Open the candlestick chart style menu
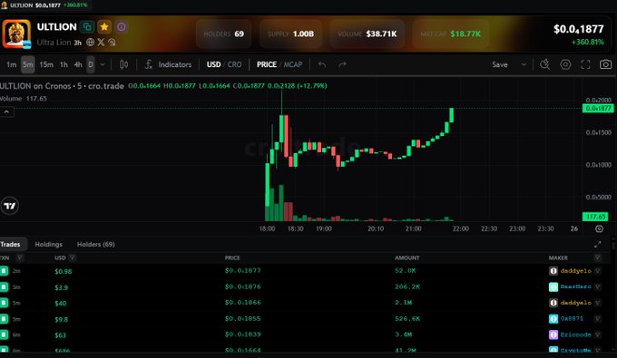The width and height of the screenshot is (617, 358). coord(123,64)
